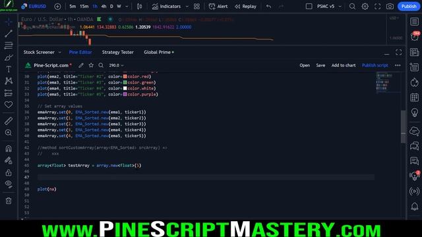Click Add to chart
Screen dimensions: 422x237
click(x=344, y=65)
